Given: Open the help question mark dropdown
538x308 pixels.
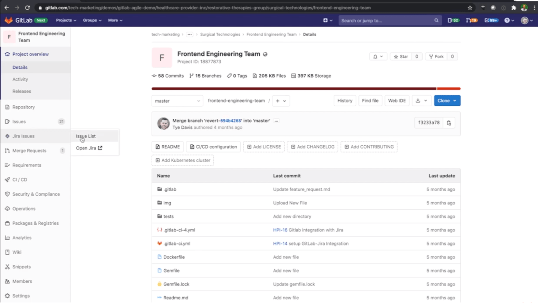Looking at the screenshot, I should (x=509, y=20).
